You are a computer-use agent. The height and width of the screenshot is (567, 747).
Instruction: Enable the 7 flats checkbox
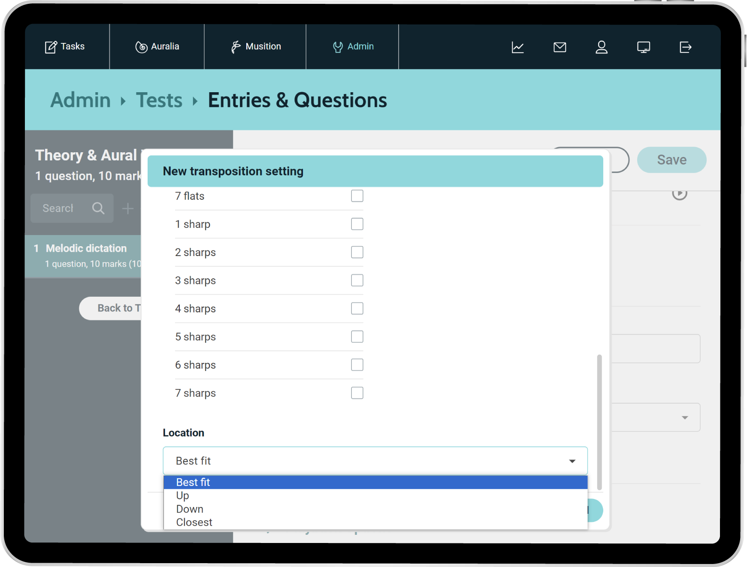click(357, 196)
